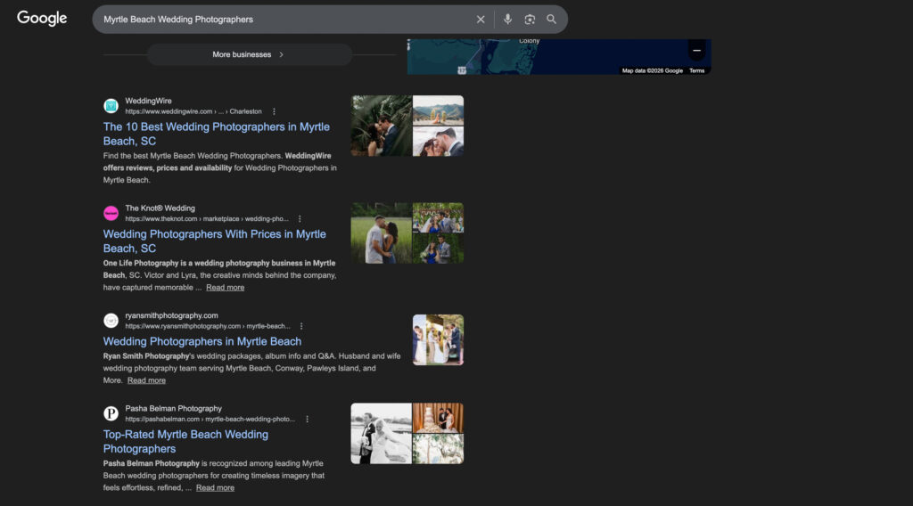Open WeddingWire large couple kissing thumbnail
The image size is (913, 506).
tap(381, 126)
